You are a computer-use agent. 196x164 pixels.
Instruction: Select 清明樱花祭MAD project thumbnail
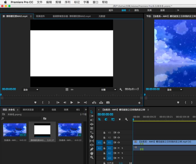click(x=42, y=130)
